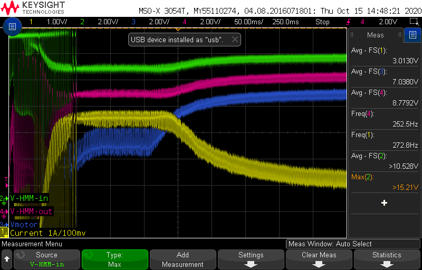The image size is (422, 270).
Task: Open the Type: Max measurement selector
Action: coord(114,259)
